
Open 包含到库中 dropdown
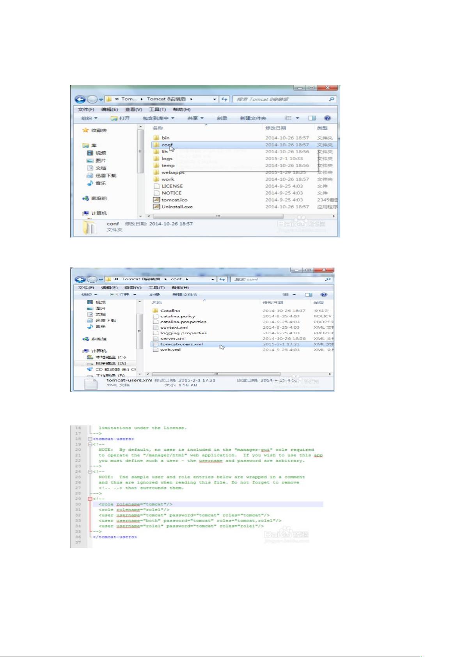point(158,118)
